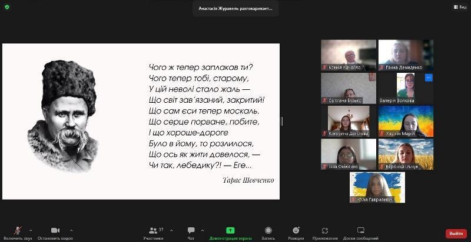
Task: Click blue more options button on Валерія Волкова
Action: tap(429, 78)
